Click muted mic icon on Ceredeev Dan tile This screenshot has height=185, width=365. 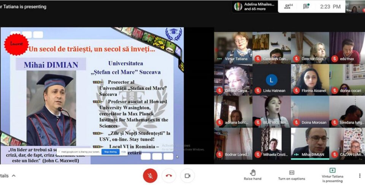(x=258, y=59)
